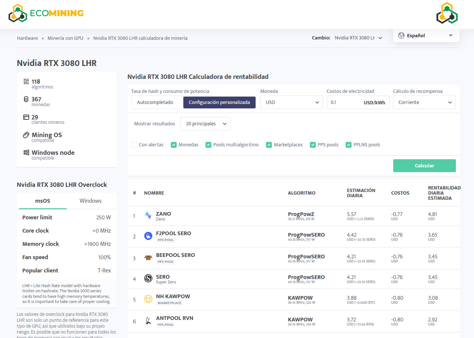Open the Español language dropdown
This screenshot has height=338, width=474.
click(426, 35)
